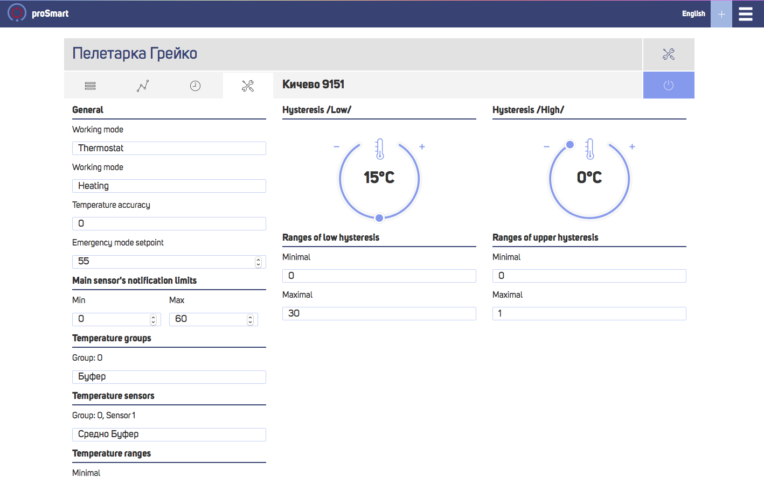Change language via English link
The width and height of the screenshot is (764, 484).
coord(693,14)
